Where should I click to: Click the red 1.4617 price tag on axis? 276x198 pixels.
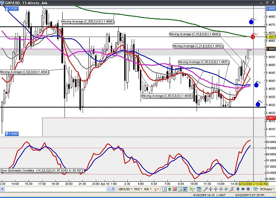click(271, 118)
